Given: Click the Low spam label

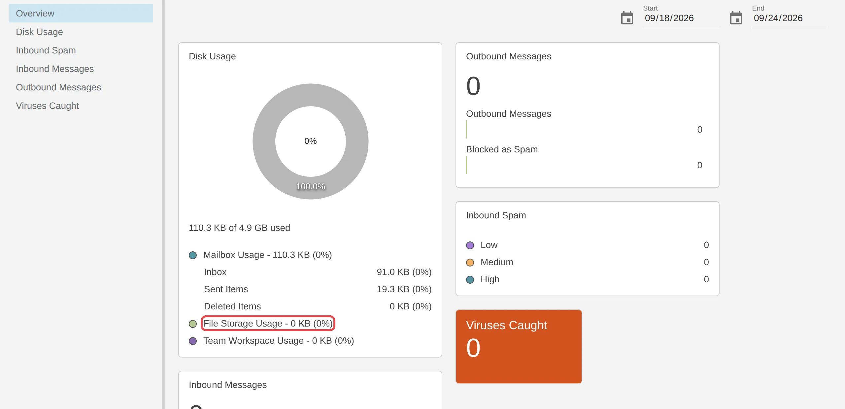Looking at the screenshot, I should 489,245.
